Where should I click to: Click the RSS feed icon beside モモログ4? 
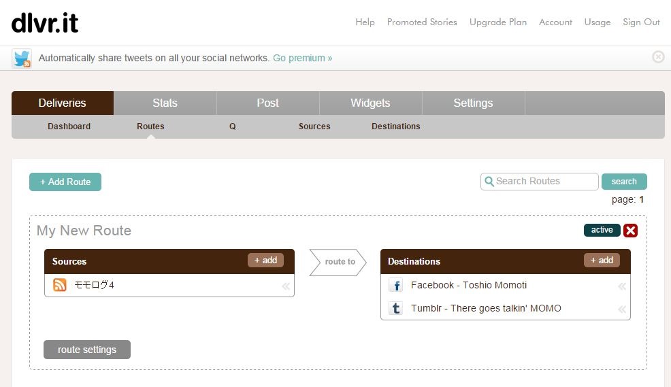pyautogui.click(x=59, y=285)
